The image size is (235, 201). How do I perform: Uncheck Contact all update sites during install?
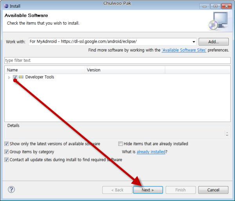(6, 160)
